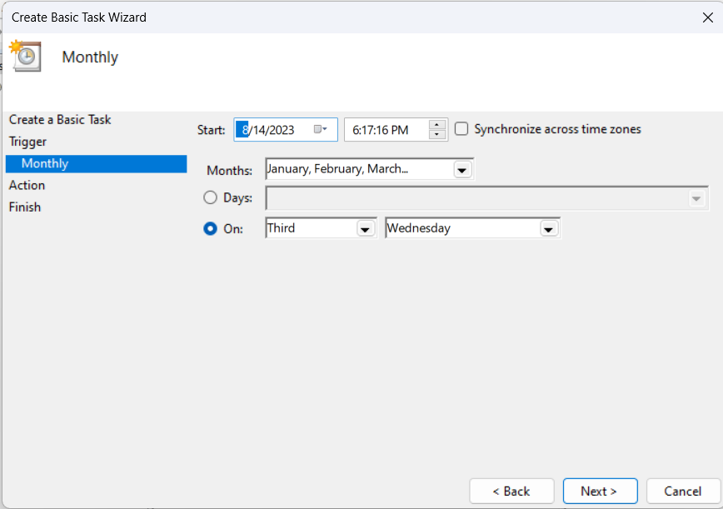Select the Monthly step in sidebar
Screen dimensions: 723x509
point(97,163)
